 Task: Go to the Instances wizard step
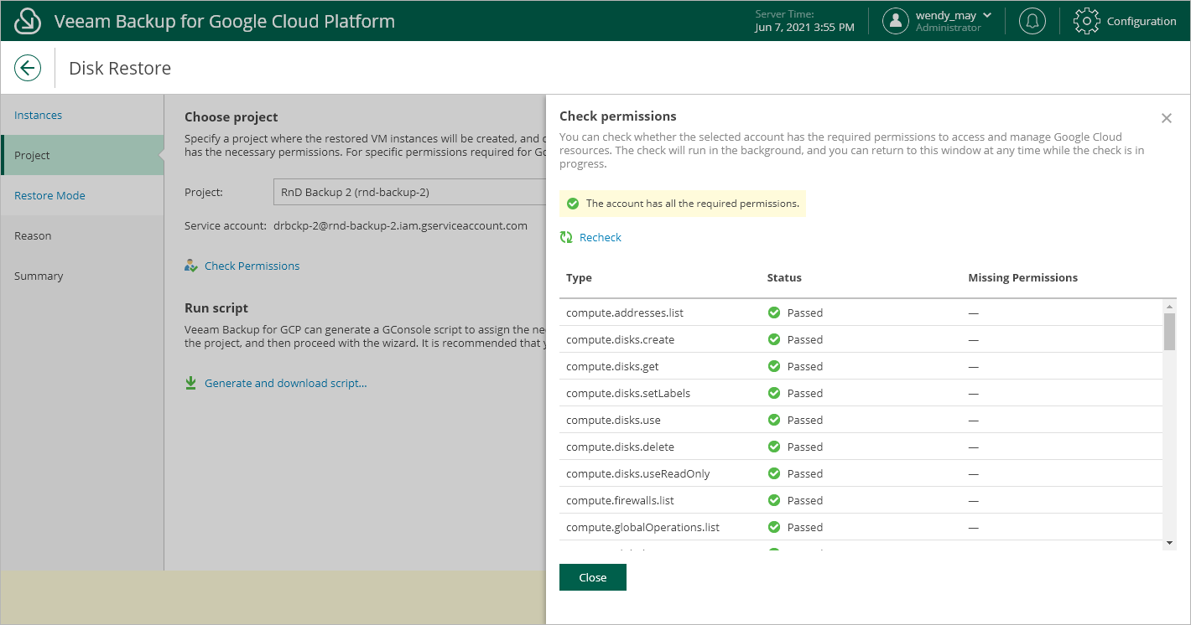(x=39, y=115)
